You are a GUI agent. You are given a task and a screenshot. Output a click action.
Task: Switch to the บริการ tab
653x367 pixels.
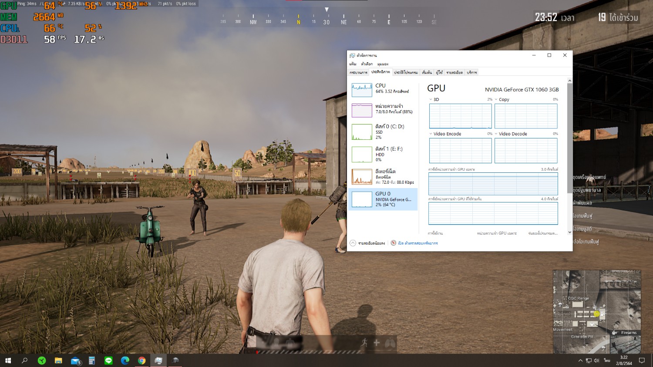pyautogui.click(x=472, y=72)
